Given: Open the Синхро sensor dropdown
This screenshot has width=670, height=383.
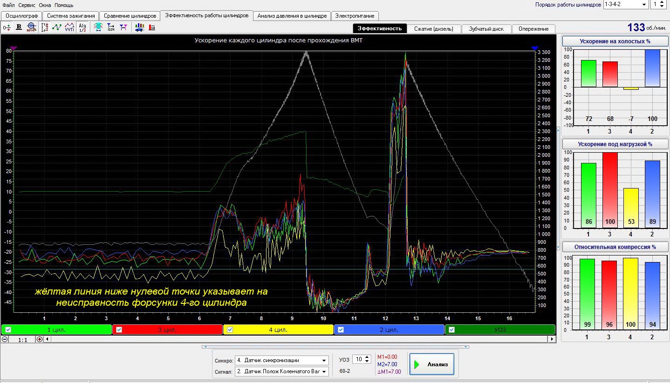Looking at the screenshot, I should (x=324, y=360).
